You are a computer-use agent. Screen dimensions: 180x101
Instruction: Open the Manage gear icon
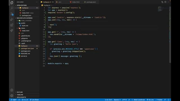click(x=12, y=96)
